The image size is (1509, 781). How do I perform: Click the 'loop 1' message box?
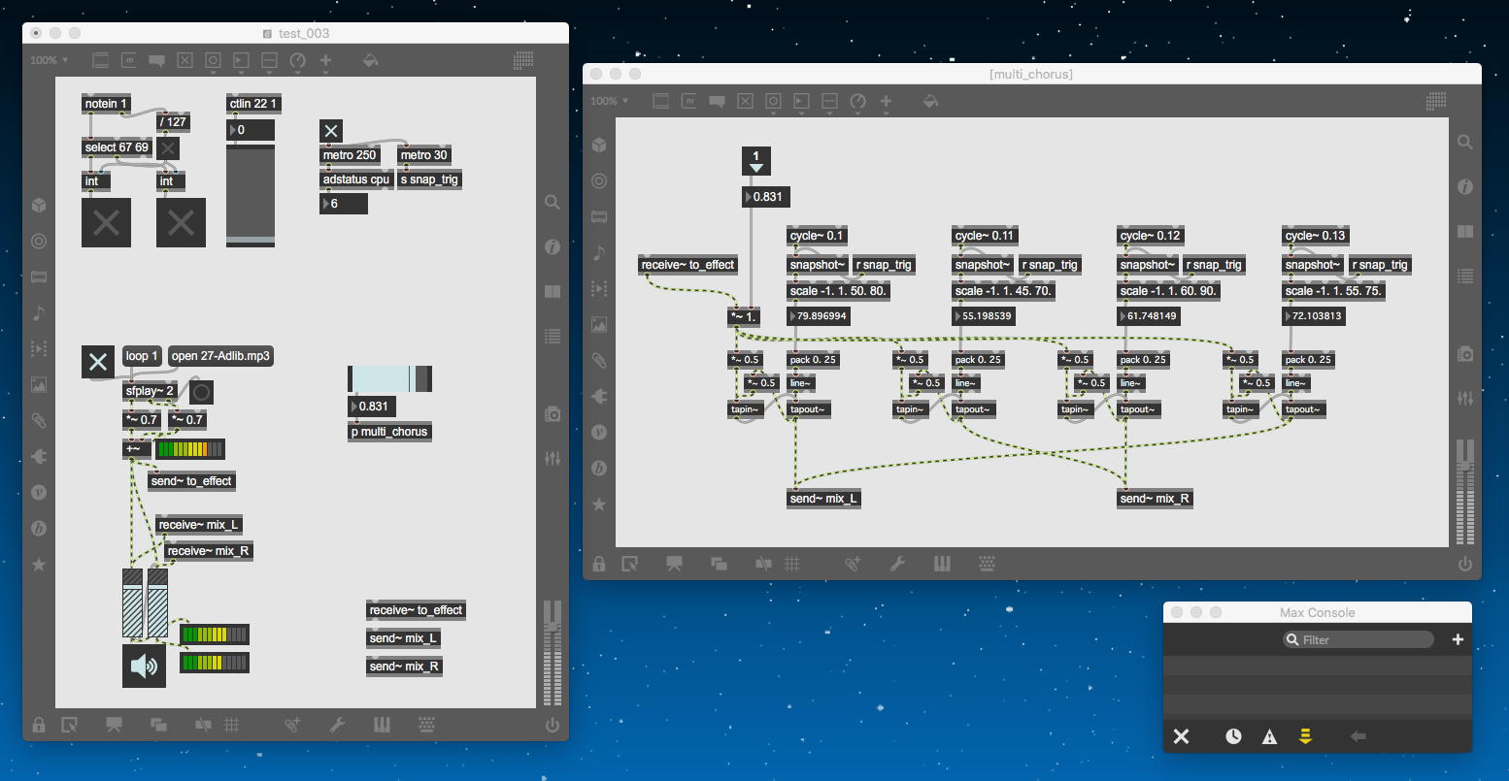point(142,356)
